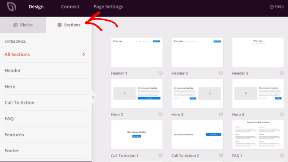The height and width of the screenshot is (162, 288).
Task: Choose the Call To Action 2 thumbnail
Action: tap(197, 135)
